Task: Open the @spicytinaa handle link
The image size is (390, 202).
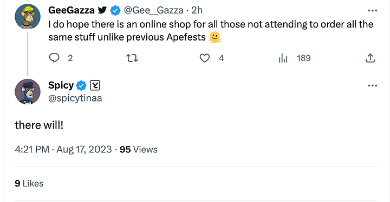Action: point(75,98)
